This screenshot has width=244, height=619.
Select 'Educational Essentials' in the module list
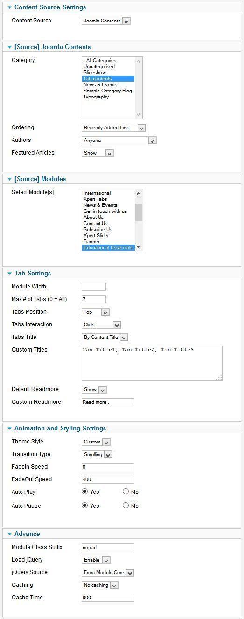(108, 248)
